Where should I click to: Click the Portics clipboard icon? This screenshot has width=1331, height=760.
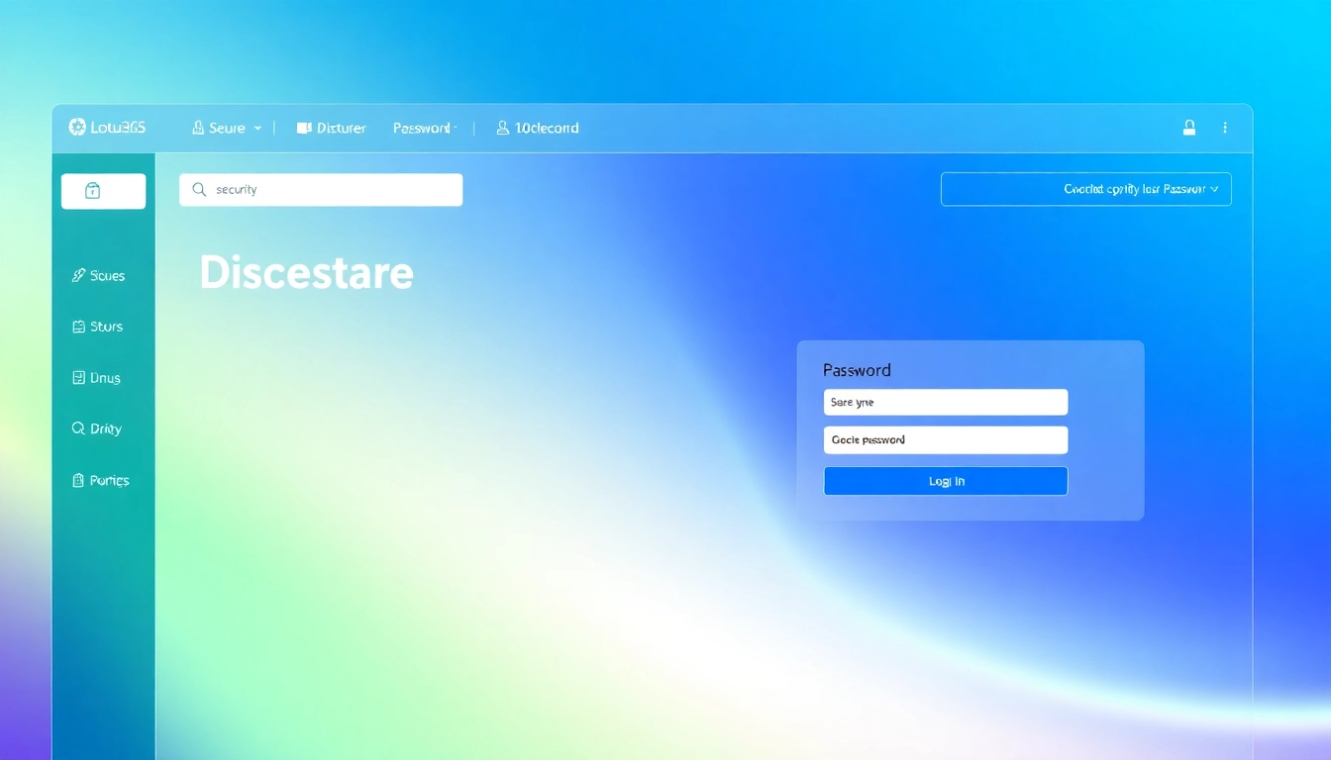coord(78,480)
